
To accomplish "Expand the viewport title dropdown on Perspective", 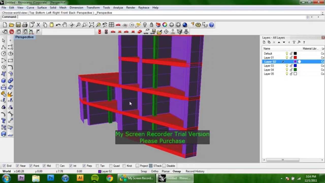I will pyautogui.click(x=24, y=37).
